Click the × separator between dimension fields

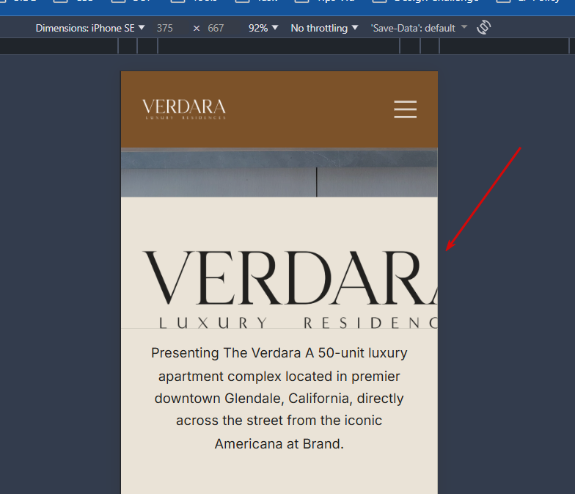pyautogui.click(x=197, y=28)
